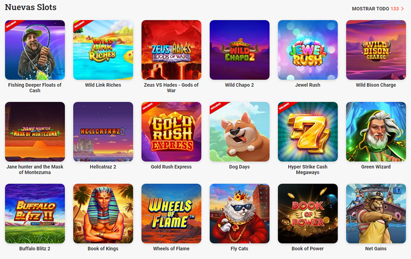411x259 pixels.
Task: Open the Book of Kings pharaoh tile
Action: pos(103,213)
